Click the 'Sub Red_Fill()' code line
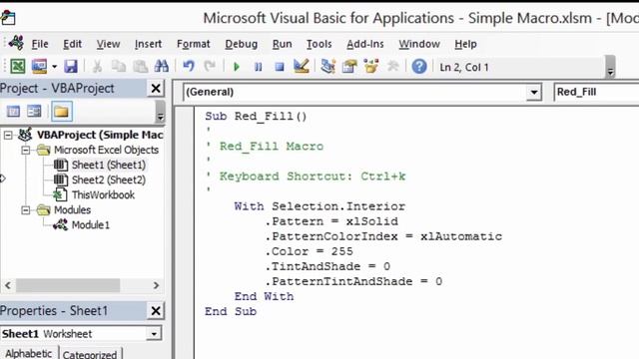Screen dimensions: 639x359 (256, 117)
